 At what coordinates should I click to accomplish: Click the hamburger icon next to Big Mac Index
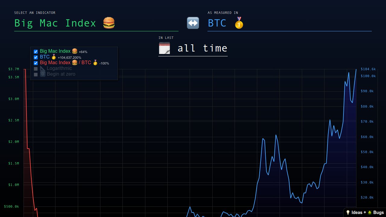(x=109, y=22)
